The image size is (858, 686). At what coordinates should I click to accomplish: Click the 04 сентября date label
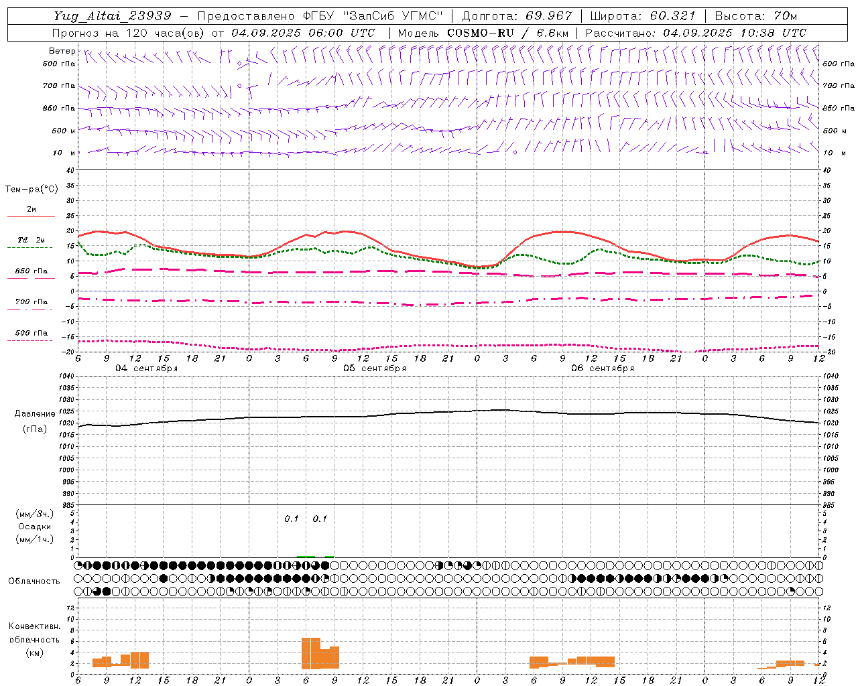click(146, 368)
